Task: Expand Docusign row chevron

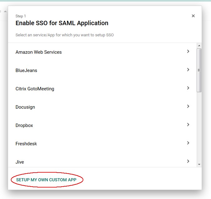Action: click(188, 106)
